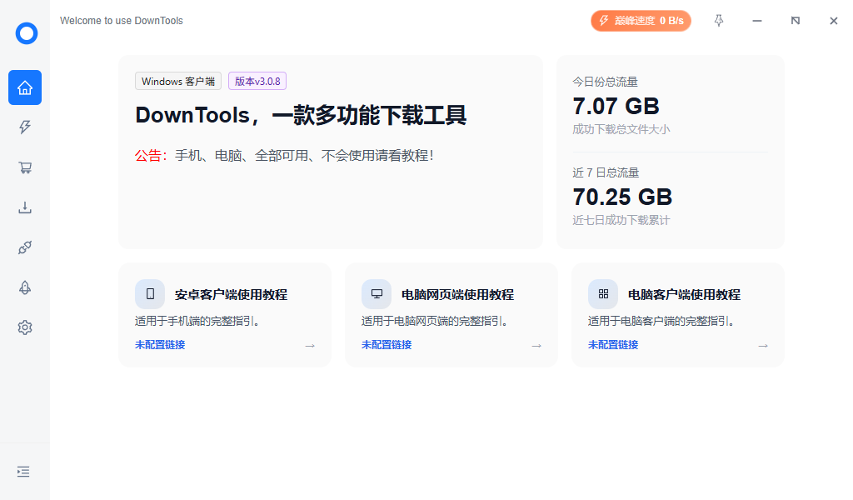Image resolution: width=853 pixels, height=500 pixels.
Task: Click the DownTools，一款多功能下载工具 heading
Action: (301, 115)
